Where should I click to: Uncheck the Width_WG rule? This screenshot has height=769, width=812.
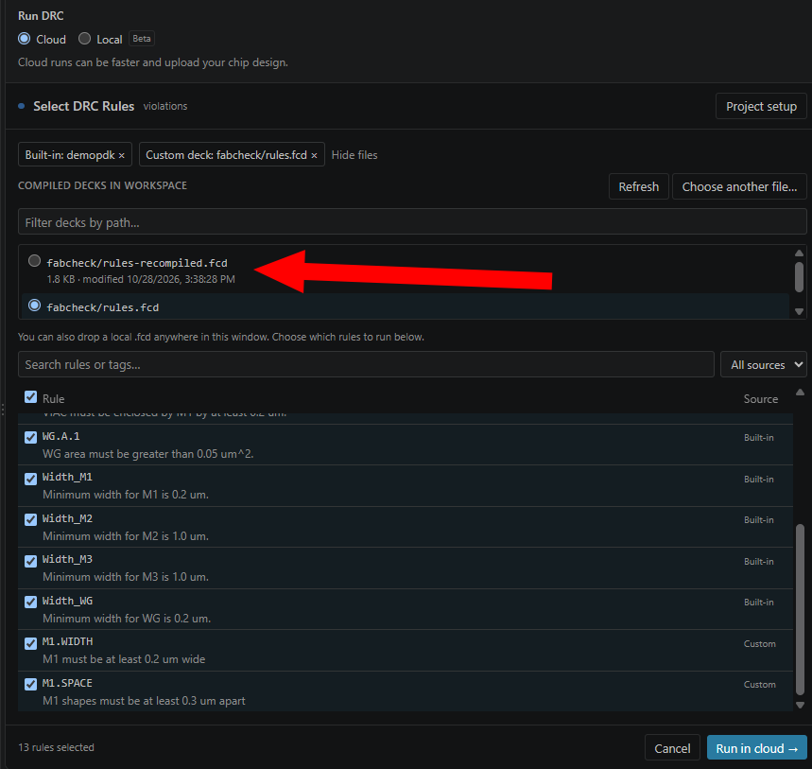click(30, 603)
